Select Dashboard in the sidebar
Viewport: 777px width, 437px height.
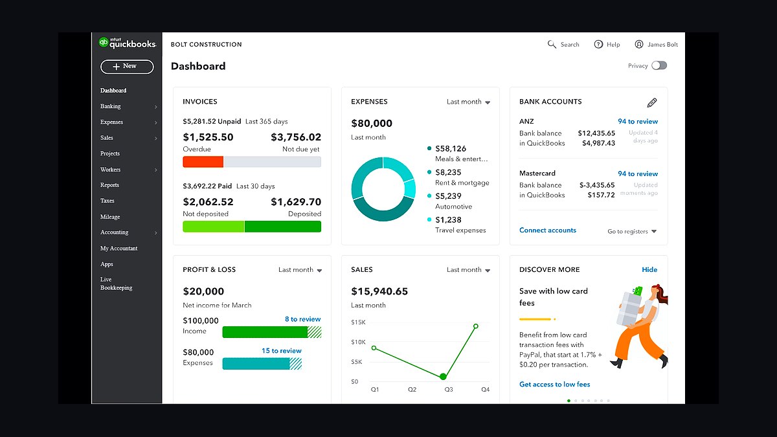[x=113, y=91]
